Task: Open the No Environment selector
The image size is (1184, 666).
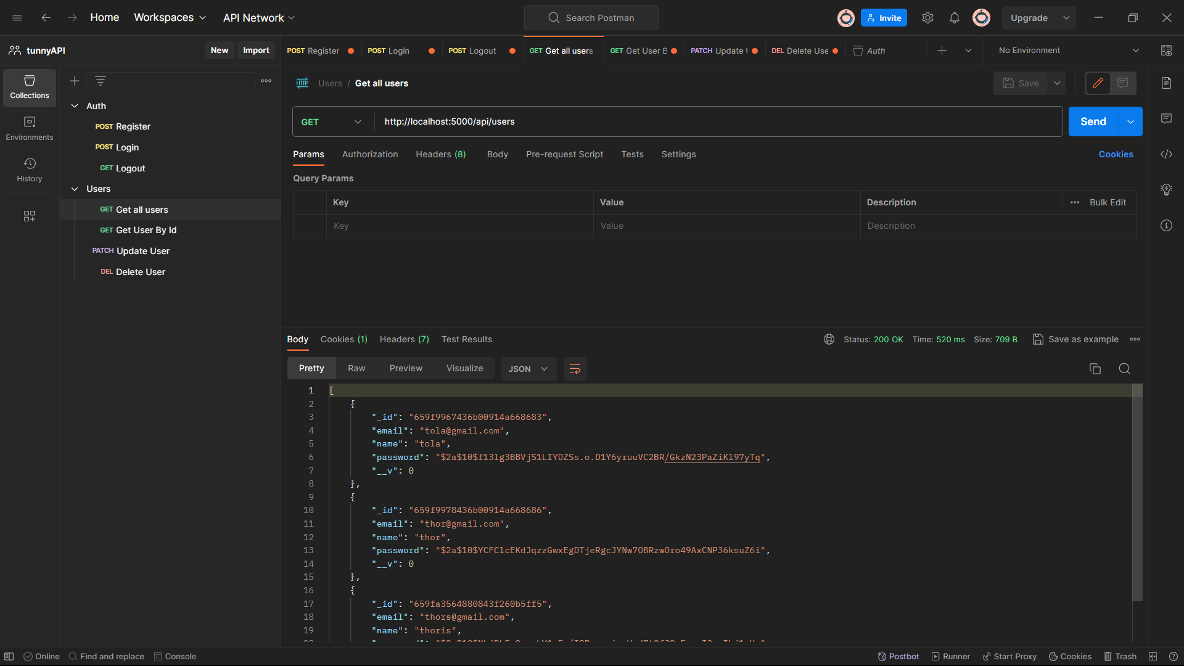Action: [x=1068, y=51]
